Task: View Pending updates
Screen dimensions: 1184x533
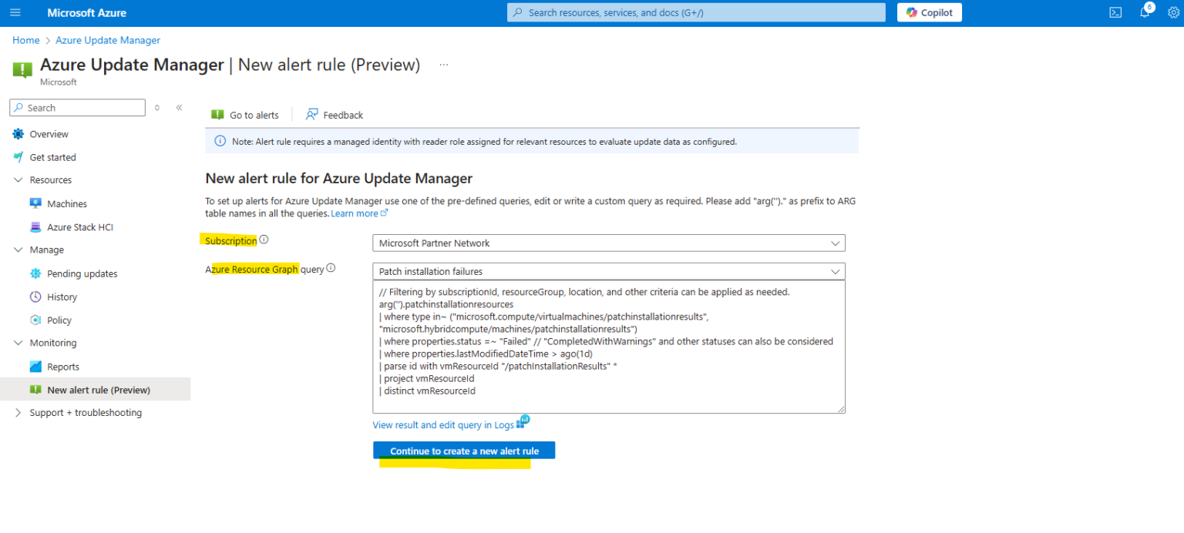Action: [x=82, y=273]
